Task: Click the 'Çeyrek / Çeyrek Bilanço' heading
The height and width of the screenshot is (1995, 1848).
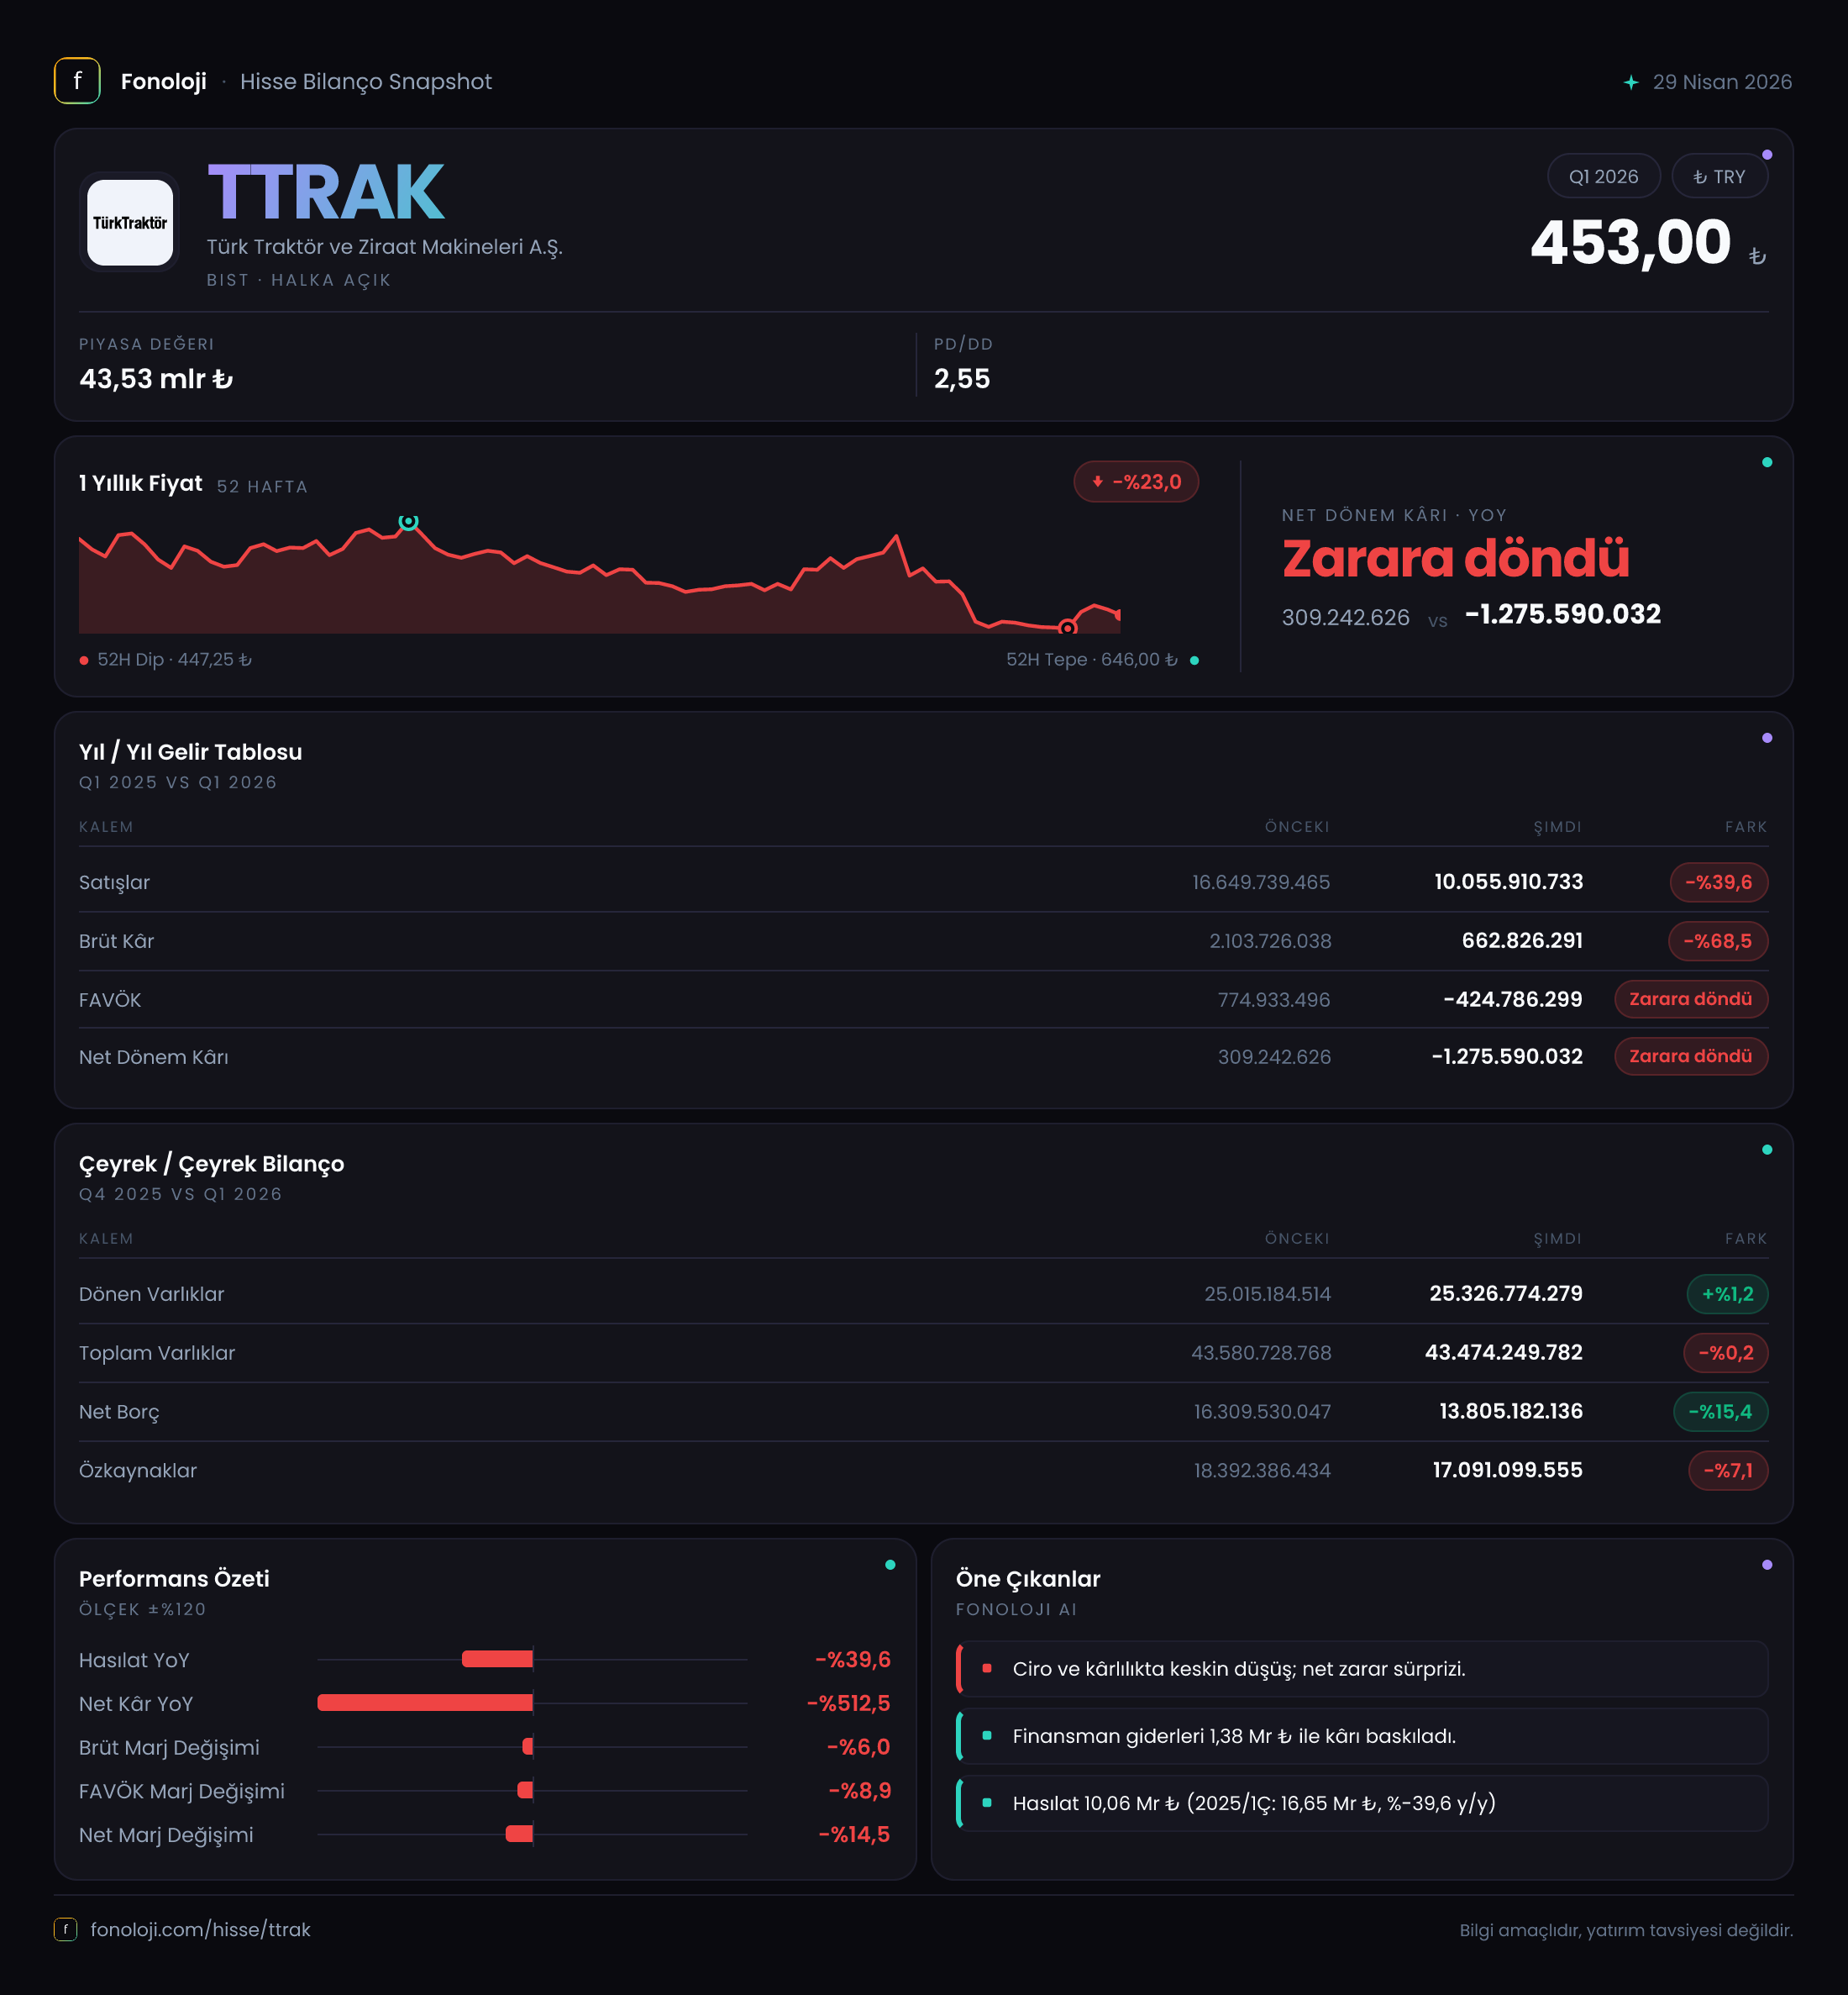Action: coord(211,1164)
